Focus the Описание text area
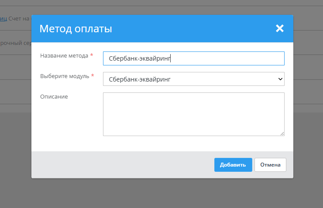Image resolution: width=323 pixels, height=208 pixels. [x=193, y=114]
